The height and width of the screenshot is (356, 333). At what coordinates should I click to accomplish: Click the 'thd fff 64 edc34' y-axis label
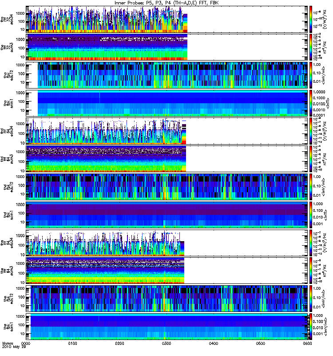(7, 131)
